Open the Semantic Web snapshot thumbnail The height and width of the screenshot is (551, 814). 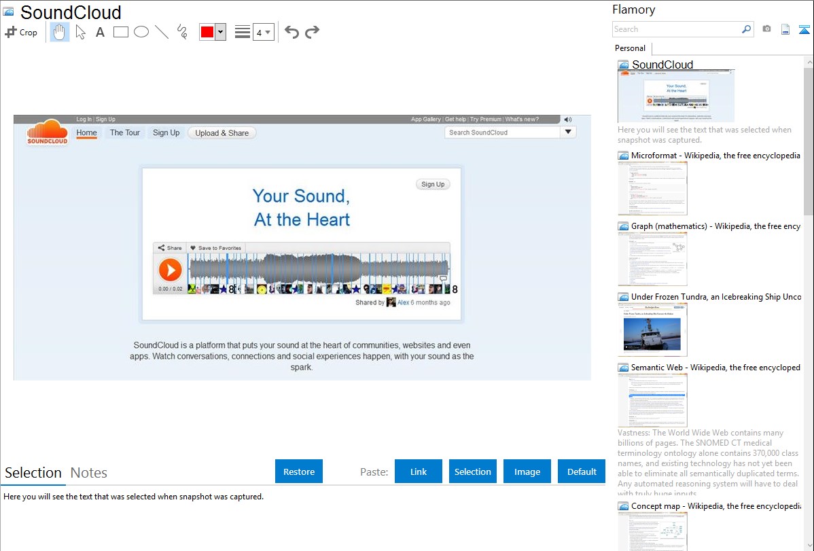[652, 400]
